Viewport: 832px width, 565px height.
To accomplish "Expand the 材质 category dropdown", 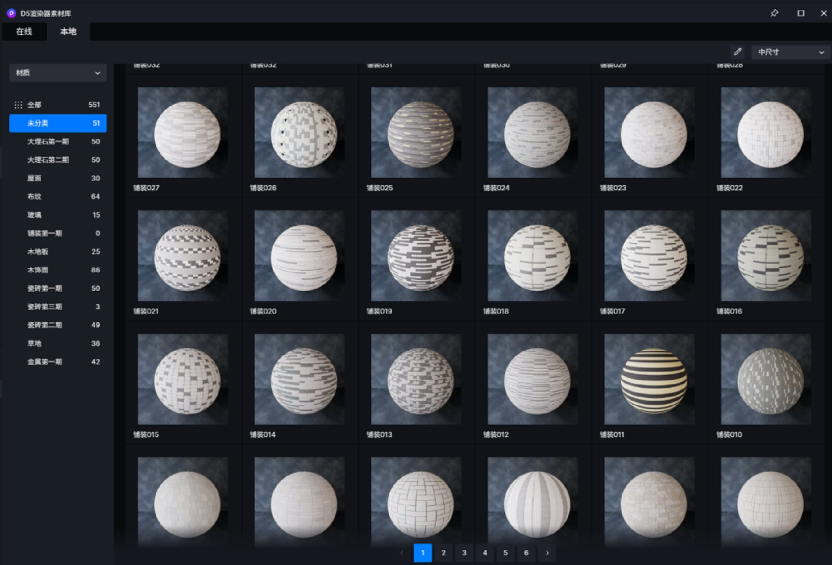I will 58,72.
